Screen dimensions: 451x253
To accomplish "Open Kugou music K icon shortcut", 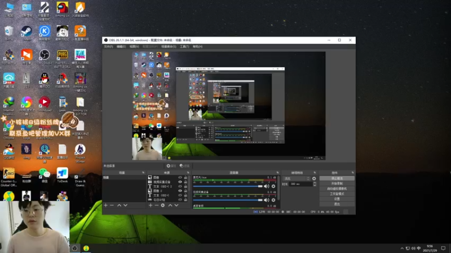I will coord(45,33).
